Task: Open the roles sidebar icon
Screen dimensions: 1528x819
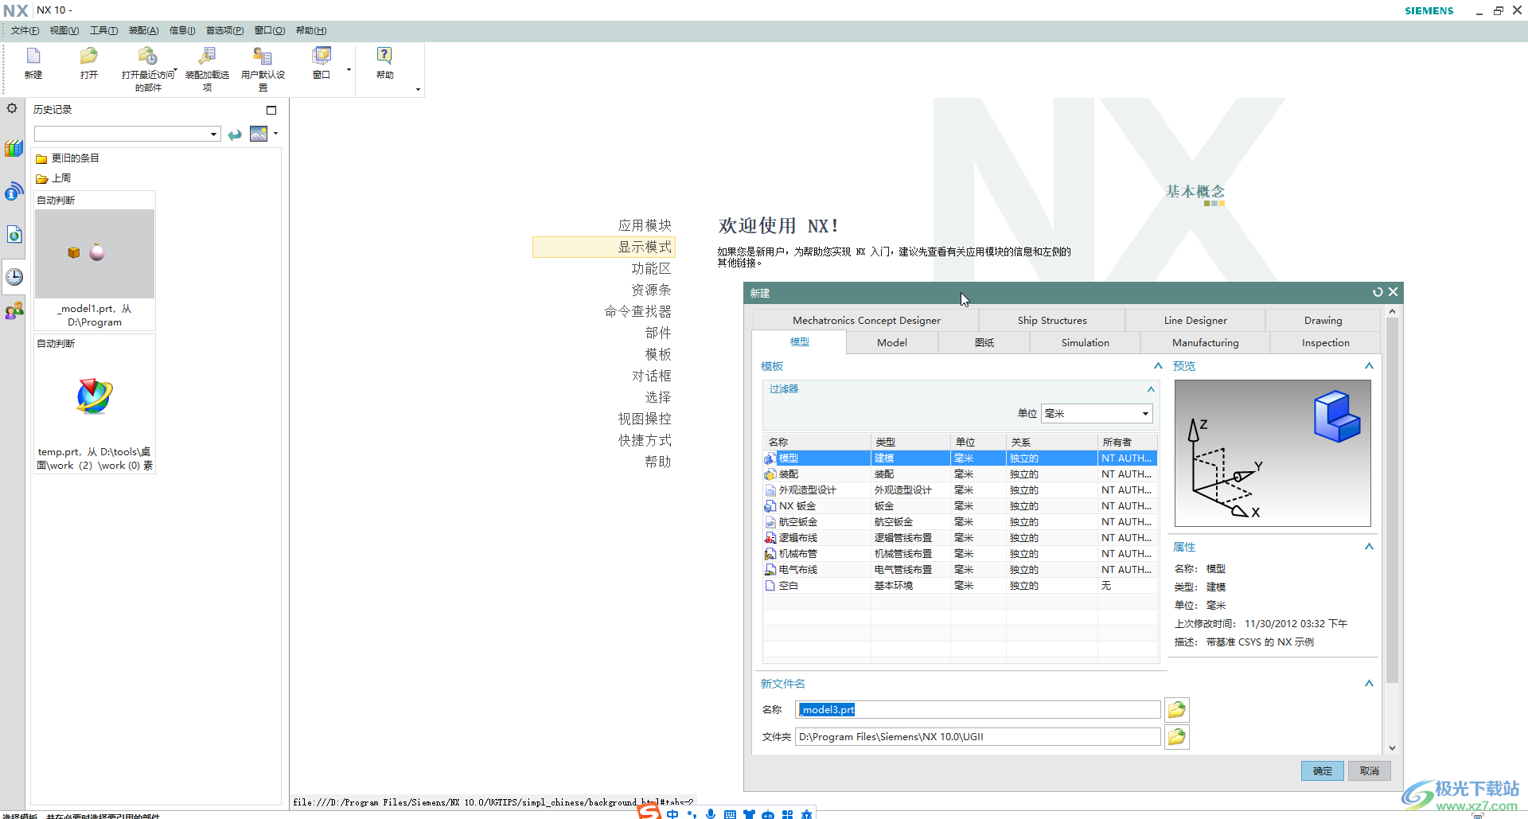Action: coord(14,311)
